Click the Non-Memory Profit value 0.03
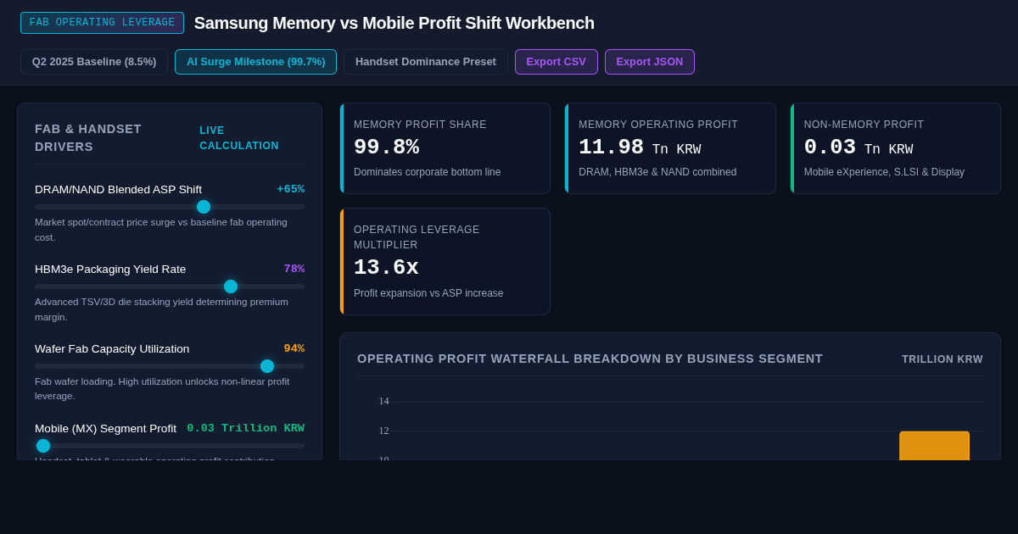Image resolution: width=1018 pixels, height=534 pixels. 830,147
